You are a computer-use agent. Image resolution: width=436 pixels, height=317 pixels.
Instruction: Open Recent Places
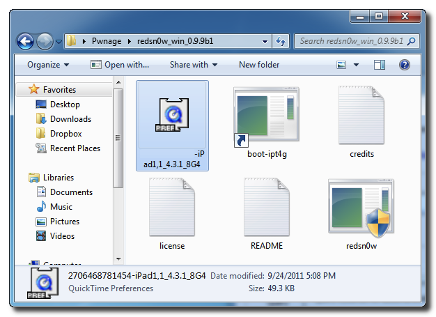click(75, 148)
